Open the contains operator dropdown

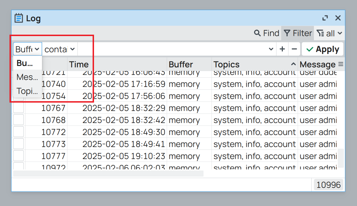point(60,49)
